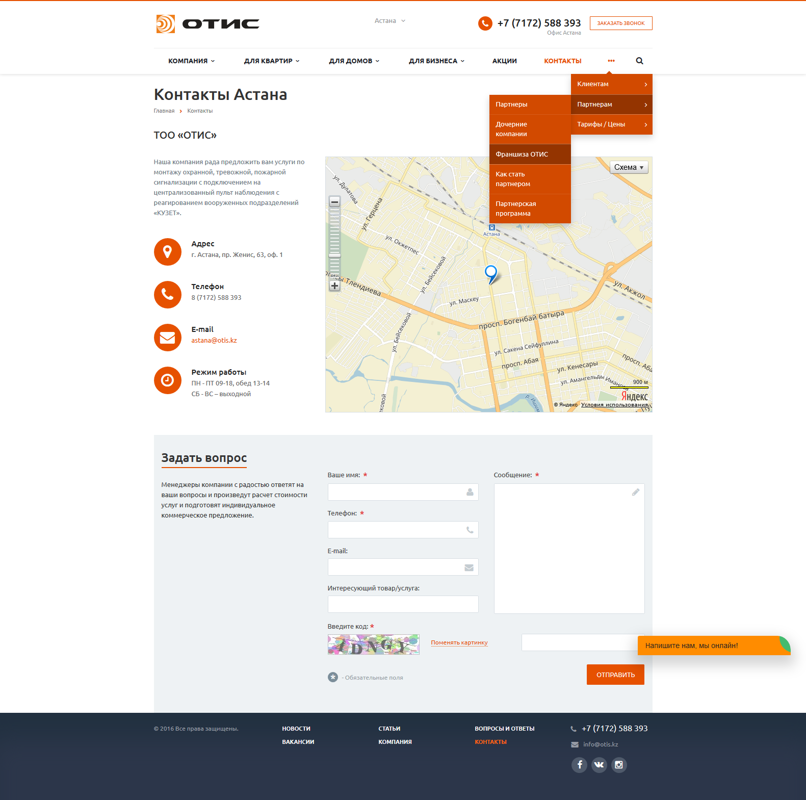Viewport: 806px width, 800px height.
Task: Click the info@otis.kz footer email
Action: pos(601,744)
